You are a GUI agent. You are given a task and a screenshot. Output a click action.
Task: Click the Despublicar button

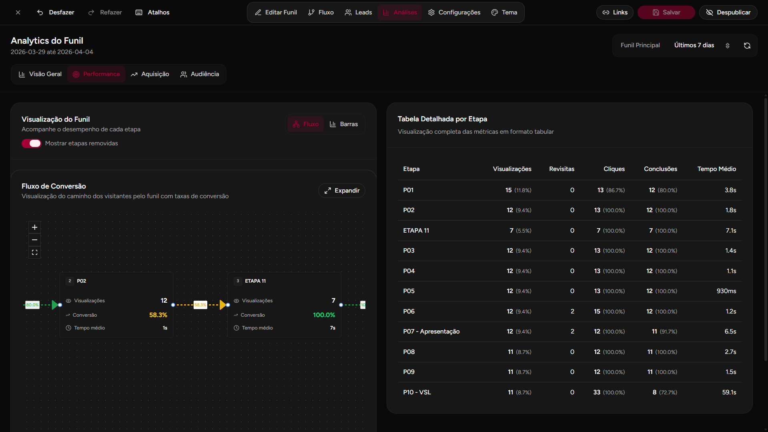[x=728, y=12]
